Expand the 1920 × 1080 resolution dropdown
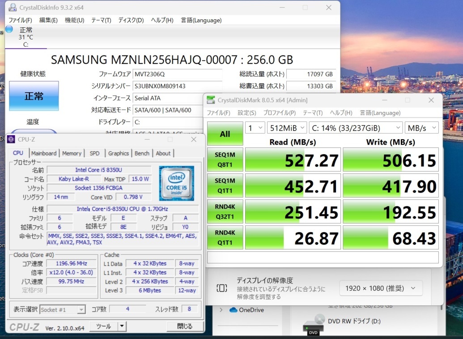463x339 pixels. pyautogui.click(x=381, y=288)
